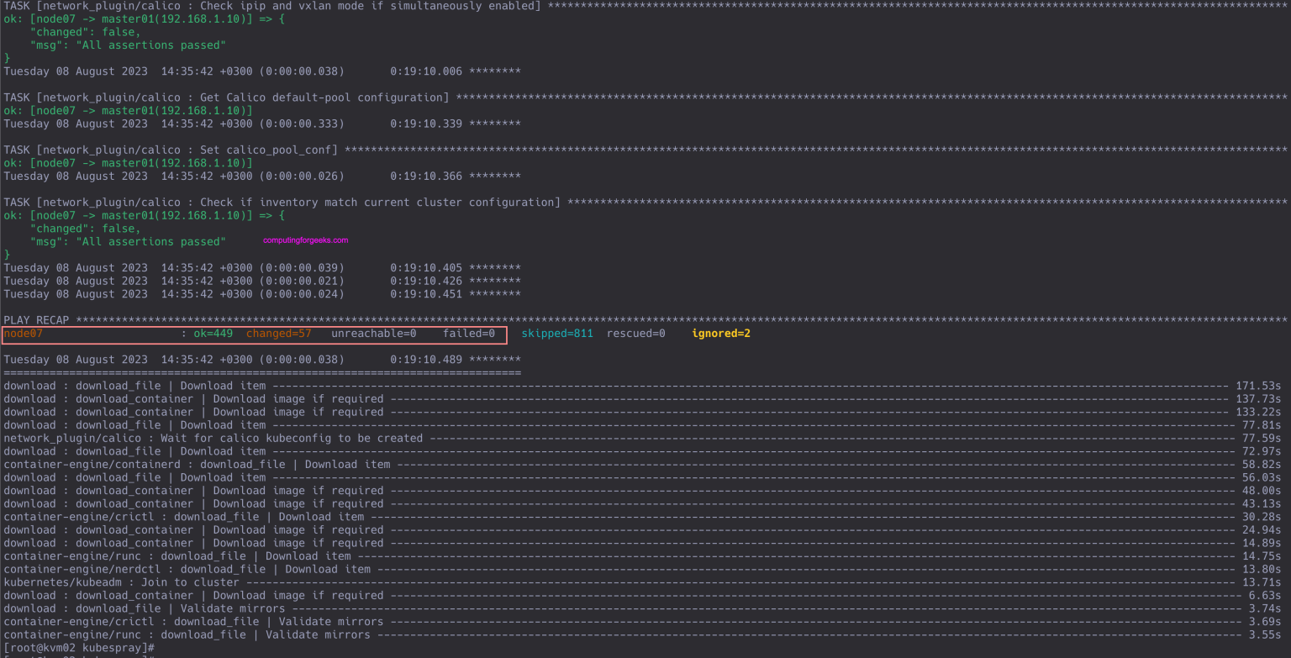The image size is (1291, 658).
Task: Click the computingforgeeks.com watermark link
Action: pyautogui.click(x=306, y=241)
